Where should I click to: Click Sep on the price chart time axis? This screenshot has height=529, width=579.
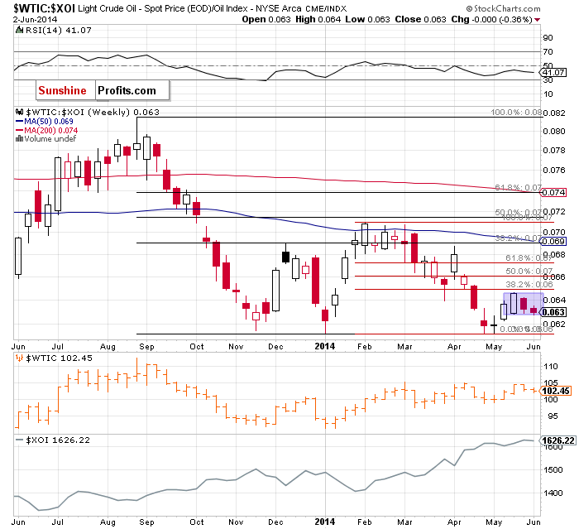click(x=146, y=347)
